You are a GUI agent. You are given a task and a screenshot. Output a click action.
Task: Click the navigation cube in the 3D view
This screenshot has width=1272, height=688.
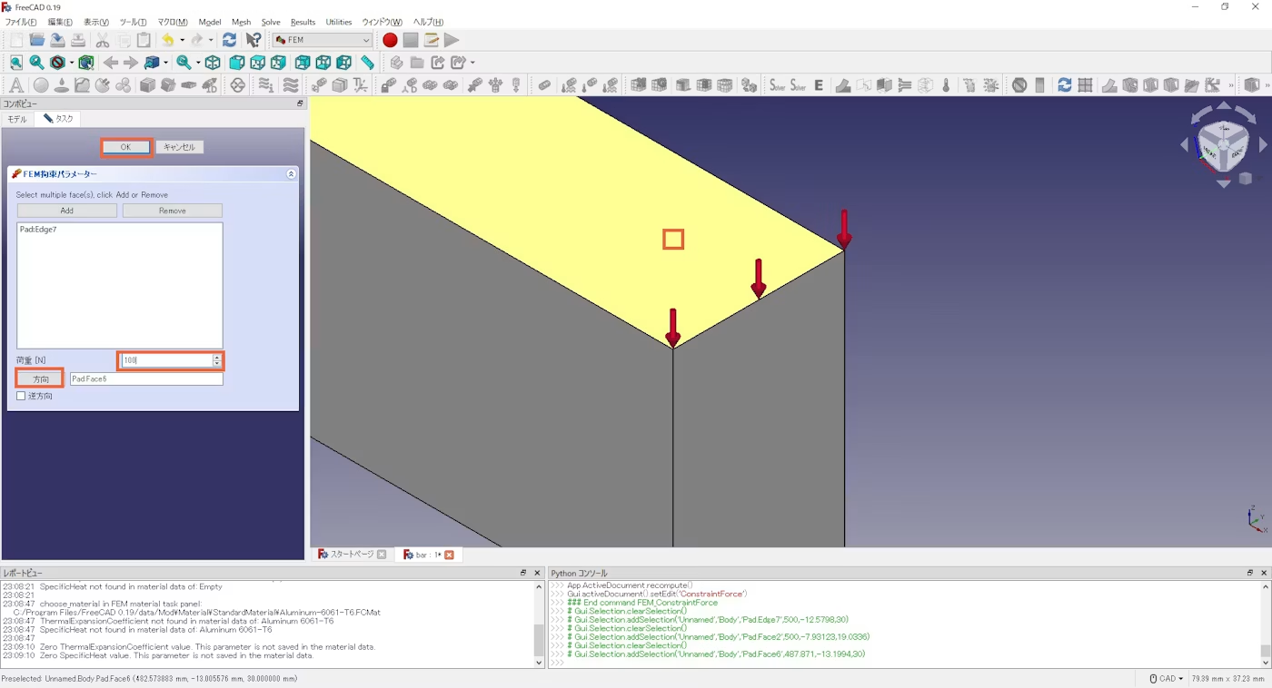click(1223, 145)
